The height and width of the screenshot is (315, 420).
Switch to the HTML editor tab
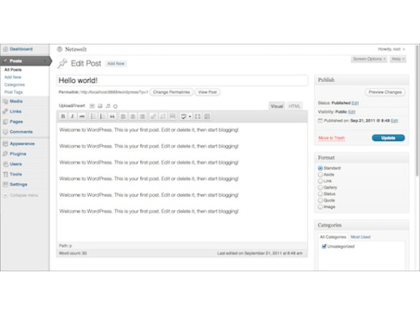point(294,106)
